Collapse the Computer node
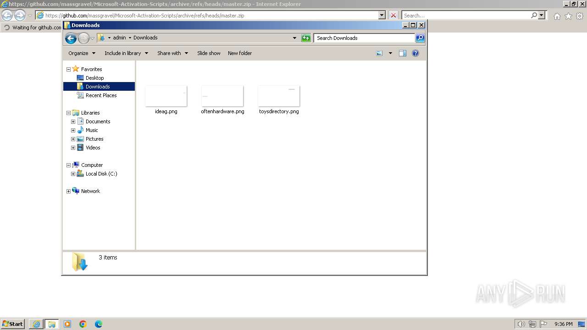Image resolution: width=587 pixels, height=330 pixels. 68,165
